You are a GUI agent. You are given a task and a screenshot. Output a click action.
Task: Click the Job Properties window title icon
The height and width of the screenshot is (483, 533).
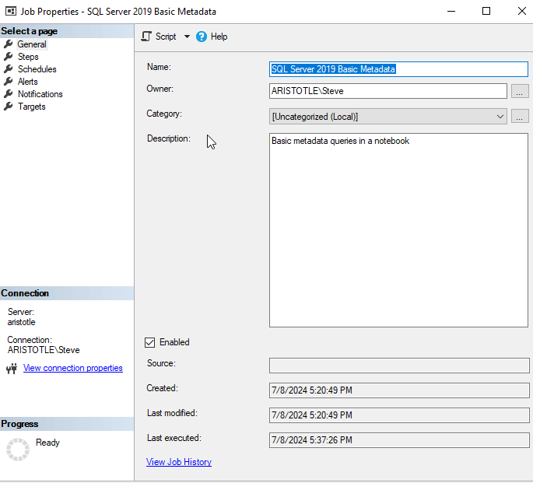point(11,11)
